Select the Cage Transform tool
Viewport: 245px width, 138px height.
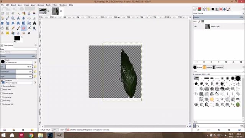pyautogui.click(x=29, y=23)
